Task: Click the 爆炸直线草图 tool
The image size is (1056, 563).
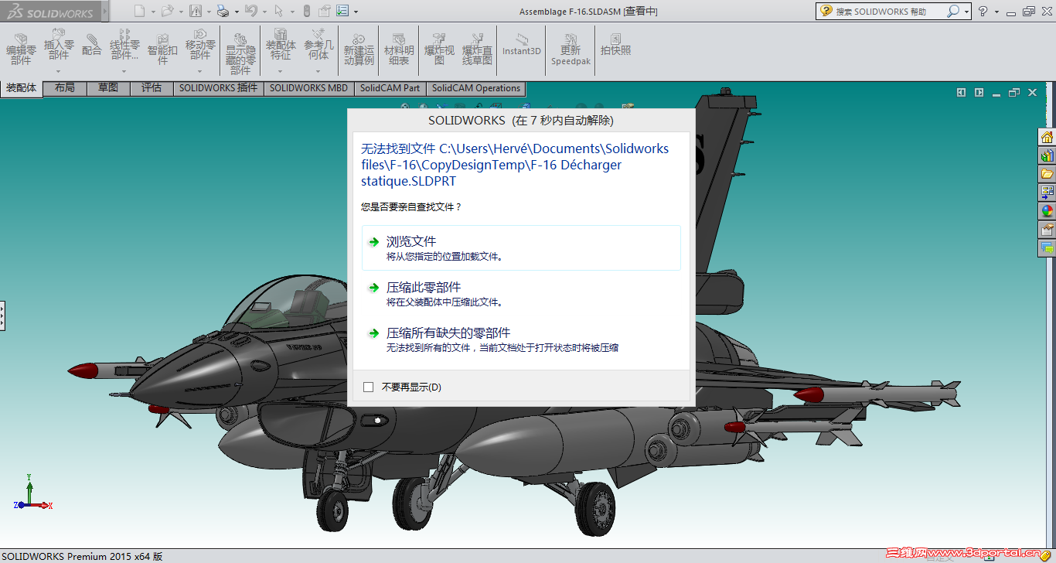Action: [477, 50]
